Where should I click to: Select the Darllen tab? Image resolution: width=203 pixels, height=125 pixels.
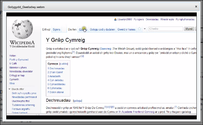tap(72, 29)
